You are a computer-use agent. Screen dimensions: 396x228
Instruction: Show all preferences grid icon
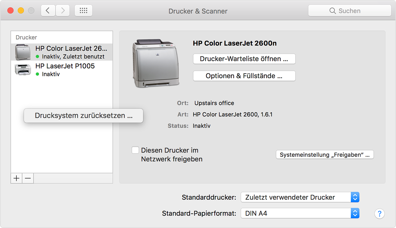[84, 11]
